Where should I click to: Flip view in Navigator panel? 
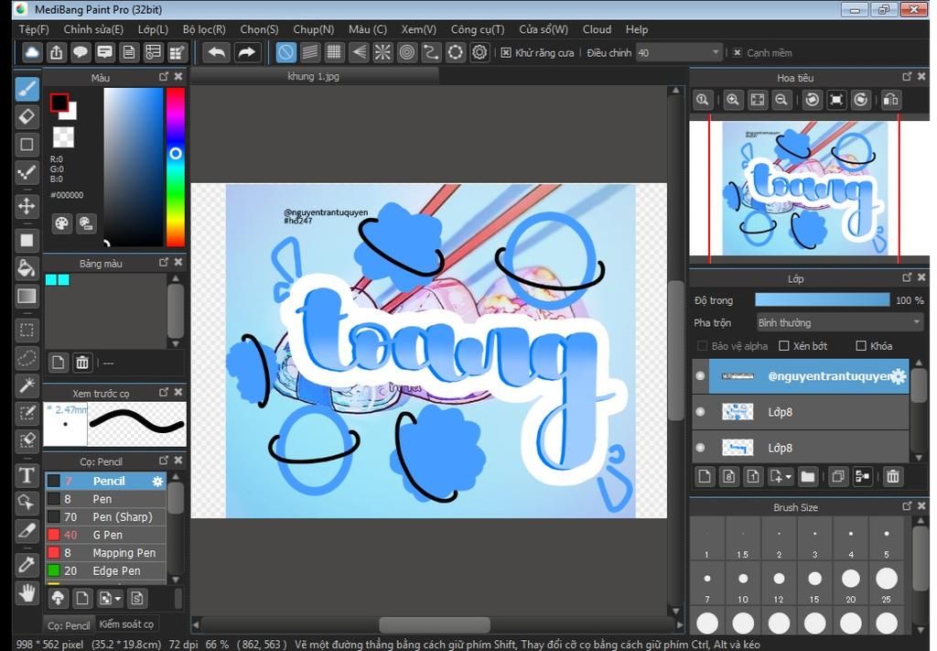pos(890,100)
